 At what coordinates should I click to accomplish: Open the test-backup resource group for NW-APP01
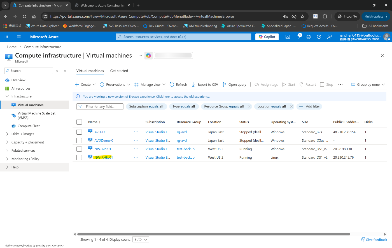tap(186, 149)
